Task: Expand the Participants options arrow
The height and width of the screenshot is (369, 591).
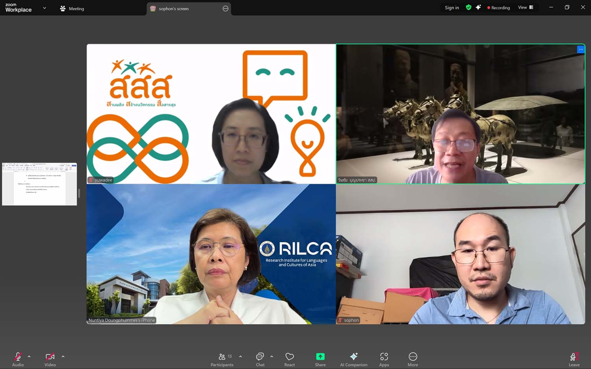Action: (241, 356)
